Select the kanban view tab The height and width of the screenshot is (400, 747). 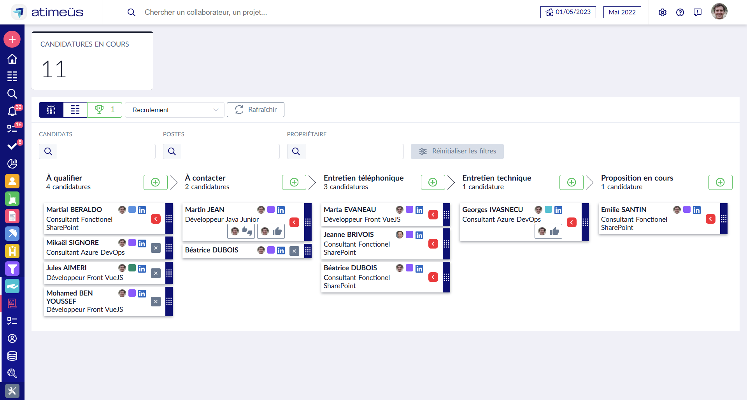(x=51, y=110)
